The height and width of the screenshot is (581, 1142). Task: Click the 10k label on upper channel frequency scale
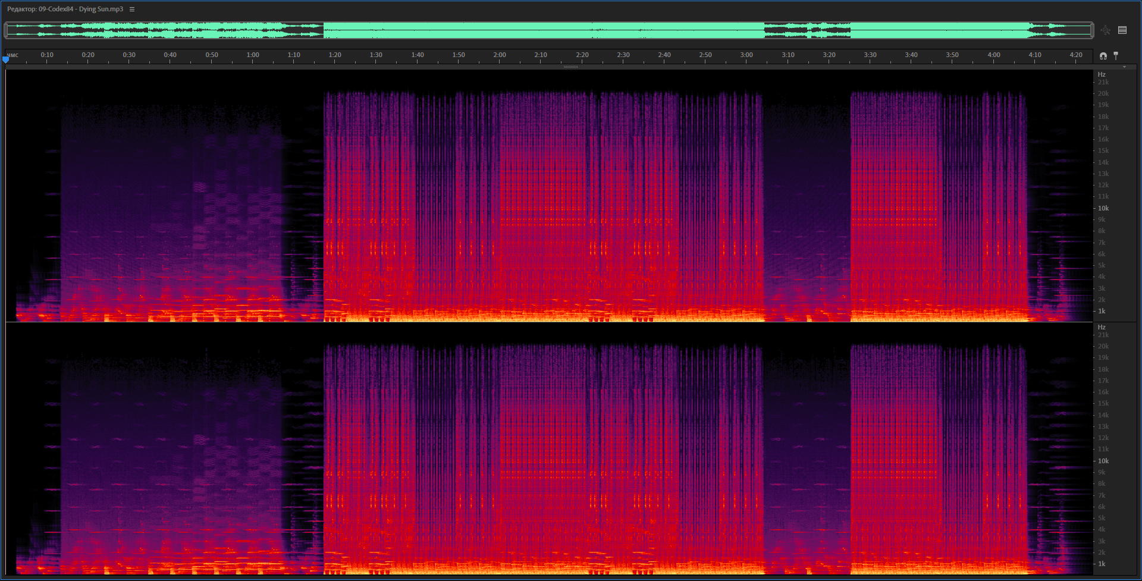click(x=1103, y=208)
